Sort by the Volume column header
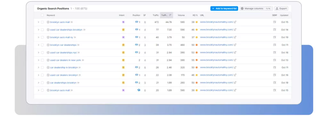The height and width of the screenshot is (117, 328). point(181,15)
